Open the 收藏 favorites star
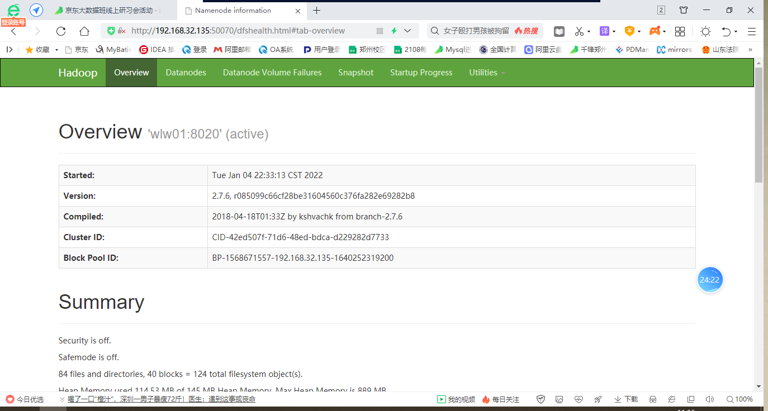Viewport: 768px width, 411px height. [30, 50]
